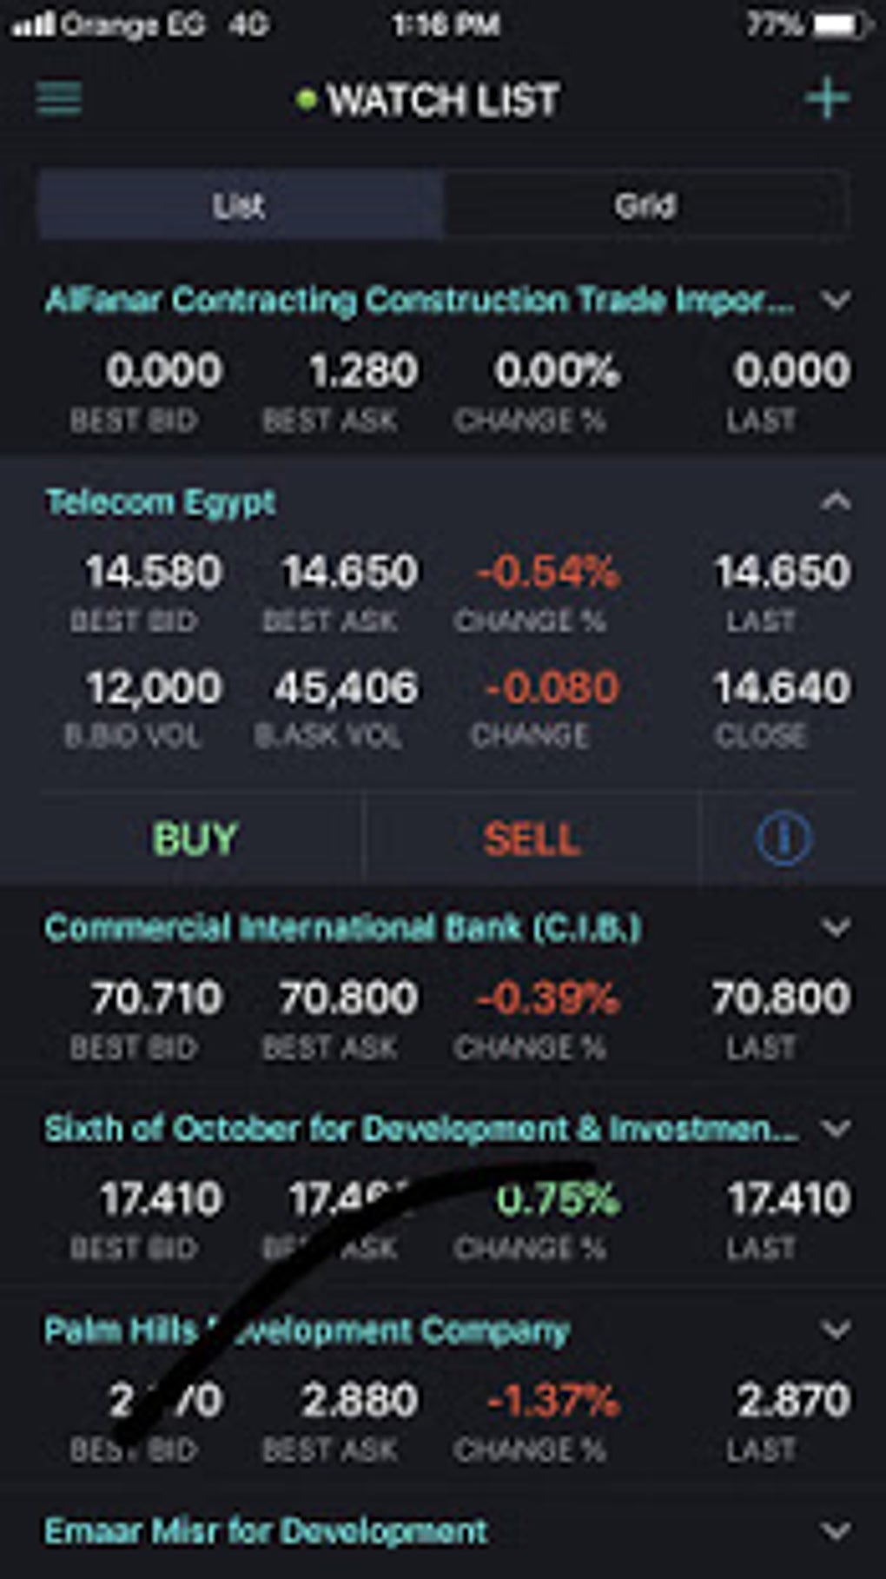Expand Palm Hills Development row
This screenshot has height=1579, width=886.
[x=836, y=1330]
